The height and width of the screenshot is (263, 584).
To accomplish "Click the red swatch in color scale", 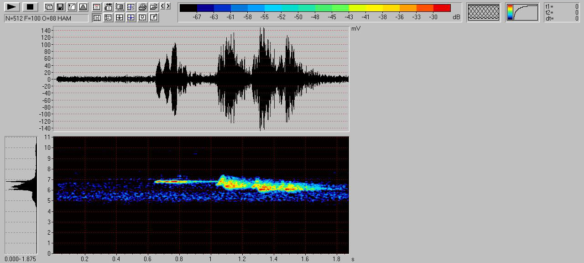I will 442,8.
